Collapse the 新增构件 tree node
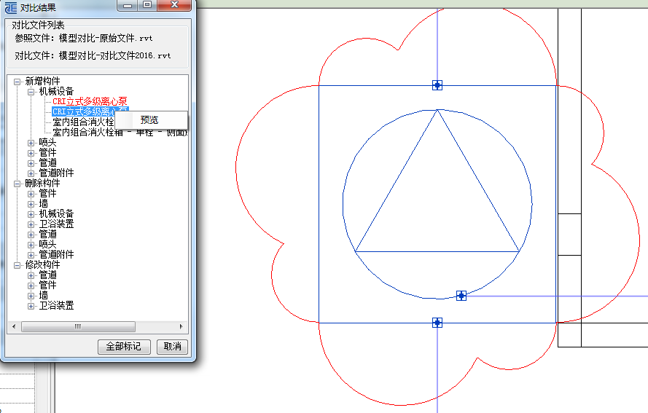 (x=17, y=82)
